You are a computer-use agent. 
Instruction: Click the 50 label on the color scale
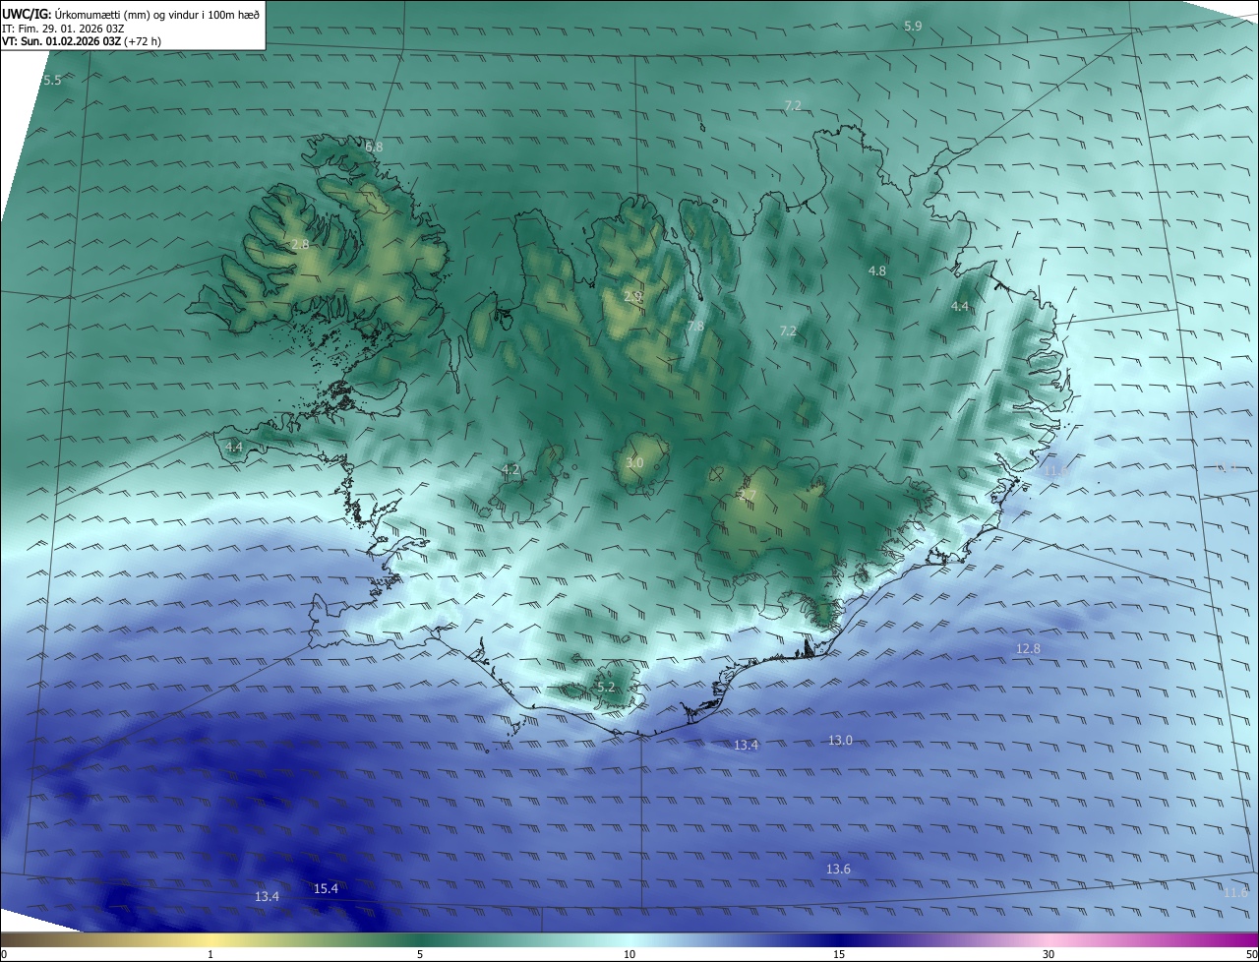pyautogui.click(x=1251, y=954)
